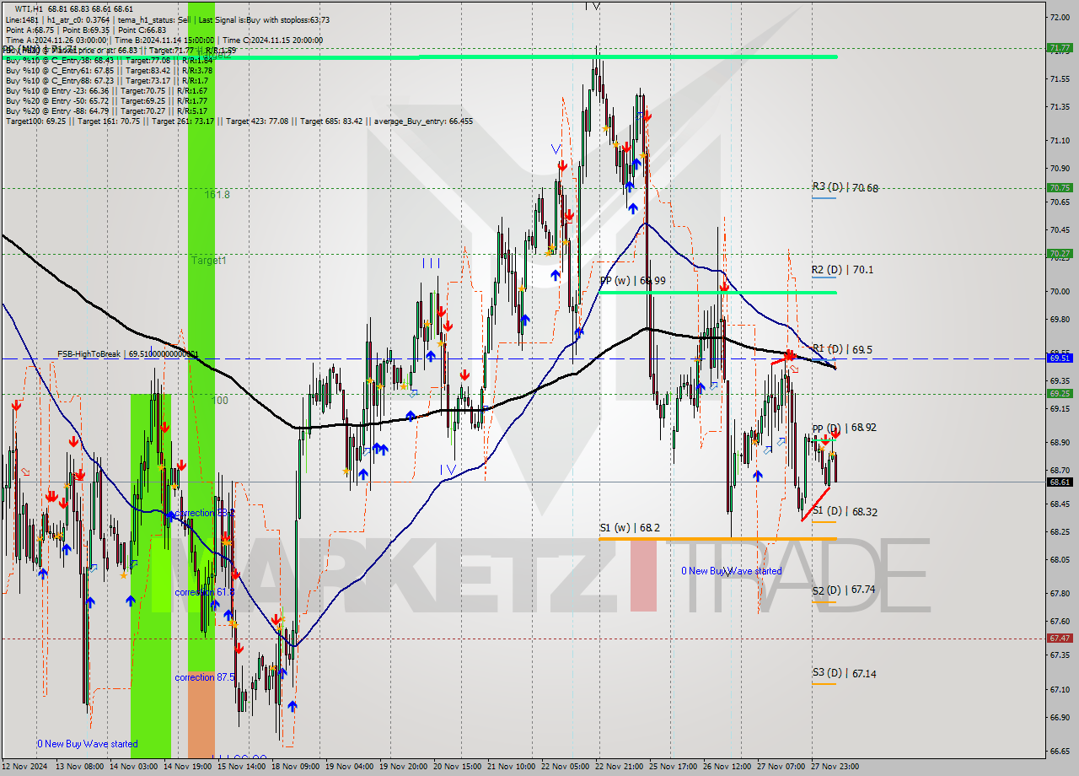Click the 161.8 Fibonacci level label
1079x776 pixels.
click(217, 194)
